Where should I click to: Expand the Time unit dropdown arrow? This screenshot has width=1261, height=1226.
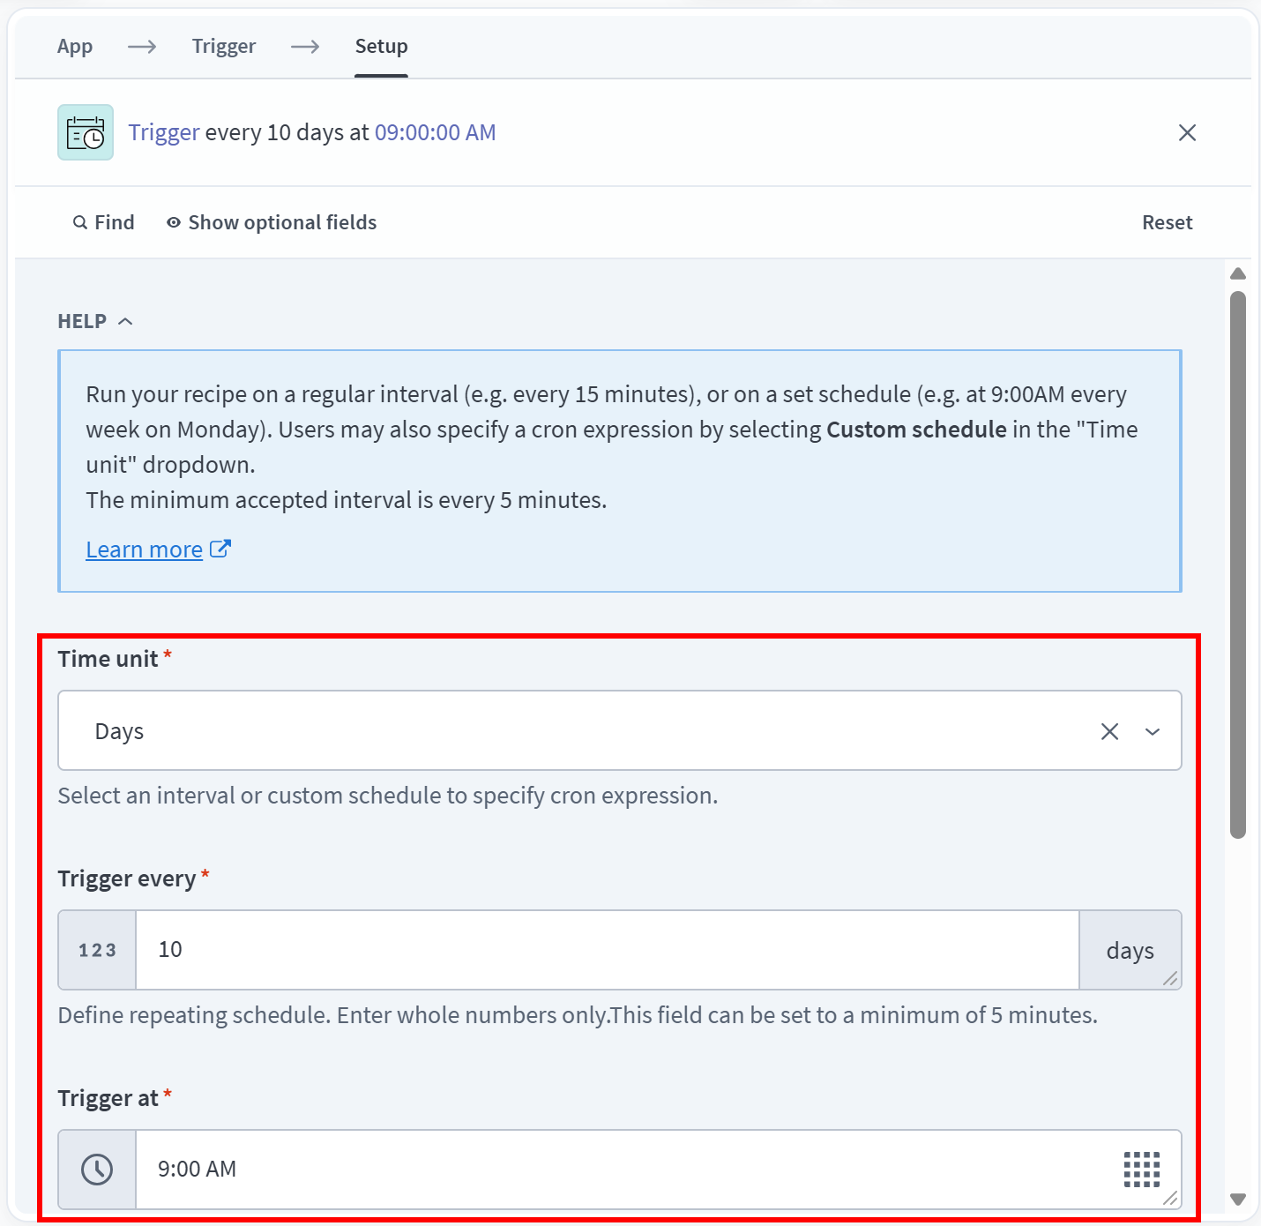coord(1152,731)
